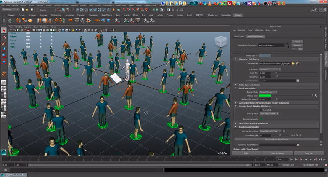
Task: Click the Copy Tab button
Action: coord(309,153)
